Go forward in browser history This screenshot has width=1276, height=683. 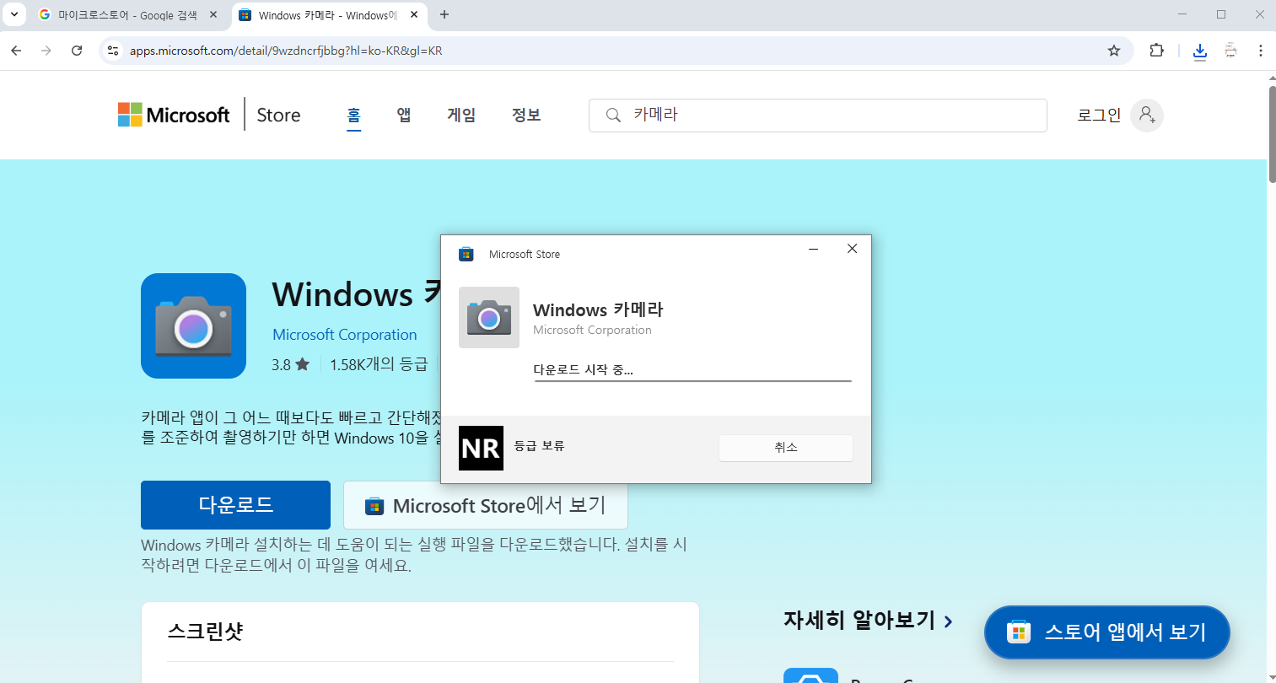tap(46, 51)
